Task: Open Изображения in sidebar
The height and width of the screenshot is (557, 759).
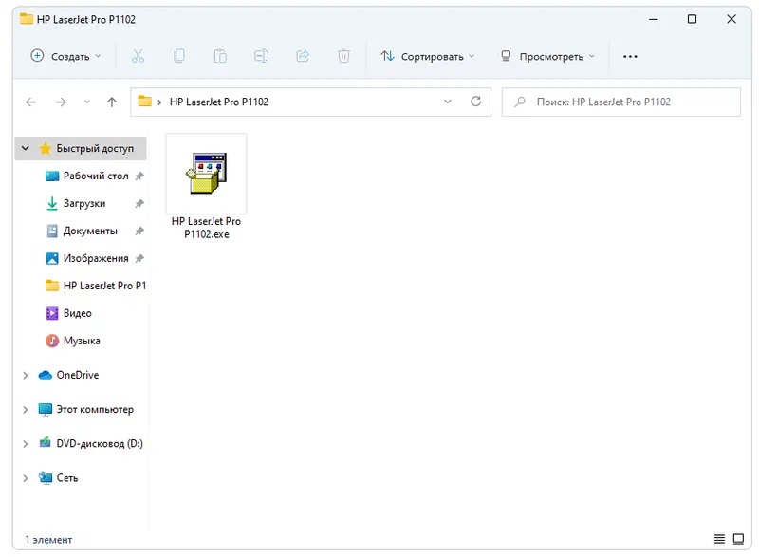Action: click(96, 258)
